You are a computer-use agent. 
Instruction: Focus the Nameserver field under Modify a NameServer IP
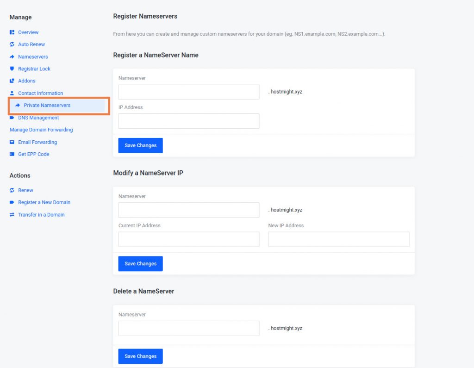point(189,210)
